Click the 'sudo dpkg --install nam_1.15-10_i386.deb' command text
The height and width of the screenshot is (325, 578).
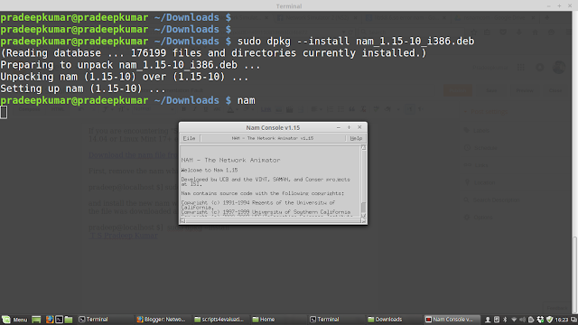click(x=356, y=41)
